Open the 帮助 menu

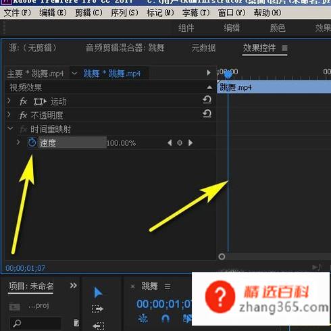(x=268, y=13)
